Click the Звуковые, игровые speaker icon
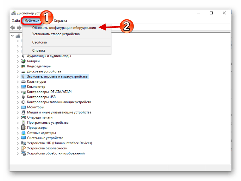Screen dimensions: 241x181 23,76
